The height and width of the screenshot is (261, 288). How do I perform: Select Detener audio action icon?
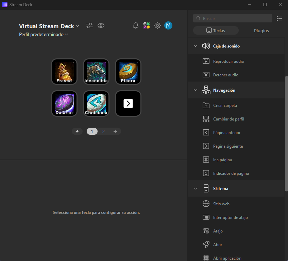pyautogui.click(x=206, y=75)
